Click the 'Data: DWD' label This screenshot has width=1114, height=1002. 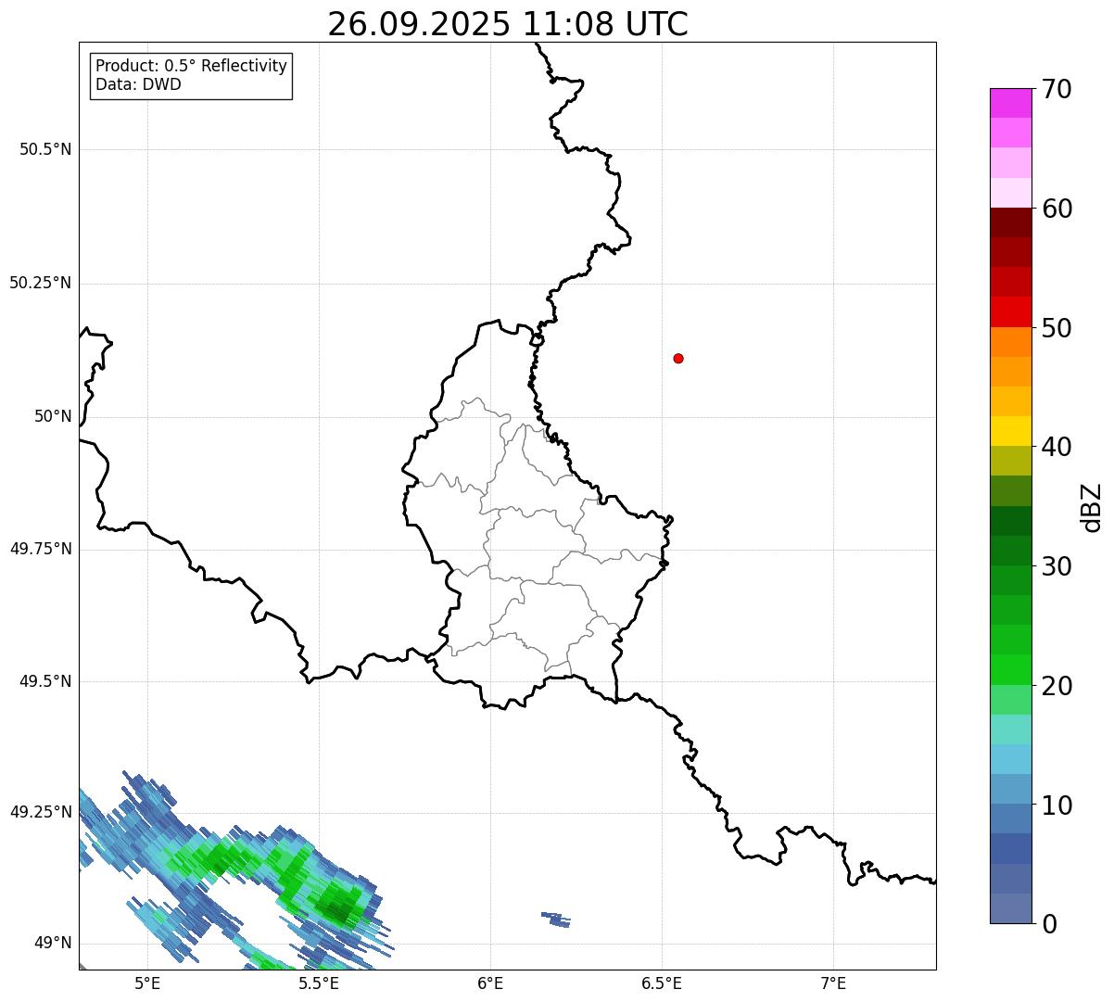coord(138,84)
